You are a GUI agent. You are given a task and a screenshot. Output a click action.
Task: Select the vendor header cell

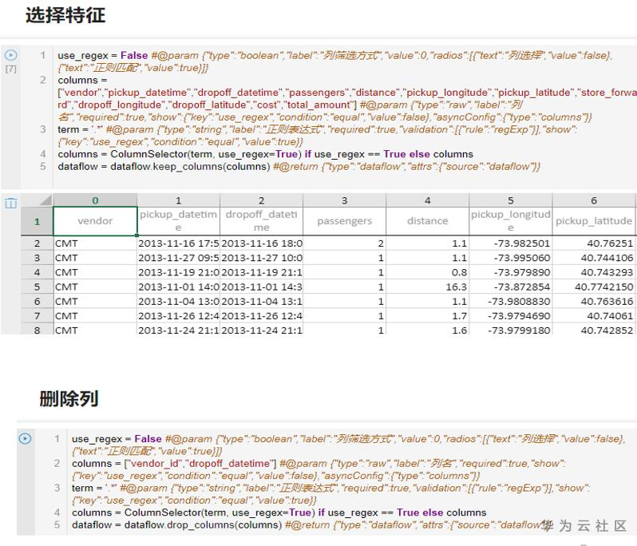(x=96, y=220)
